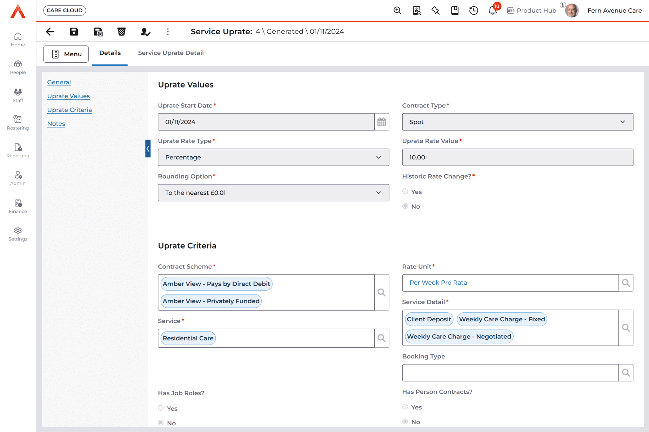Select No for Has Person Contracts
This screenshot has height=432, width=649.
[x=405, y=421]
